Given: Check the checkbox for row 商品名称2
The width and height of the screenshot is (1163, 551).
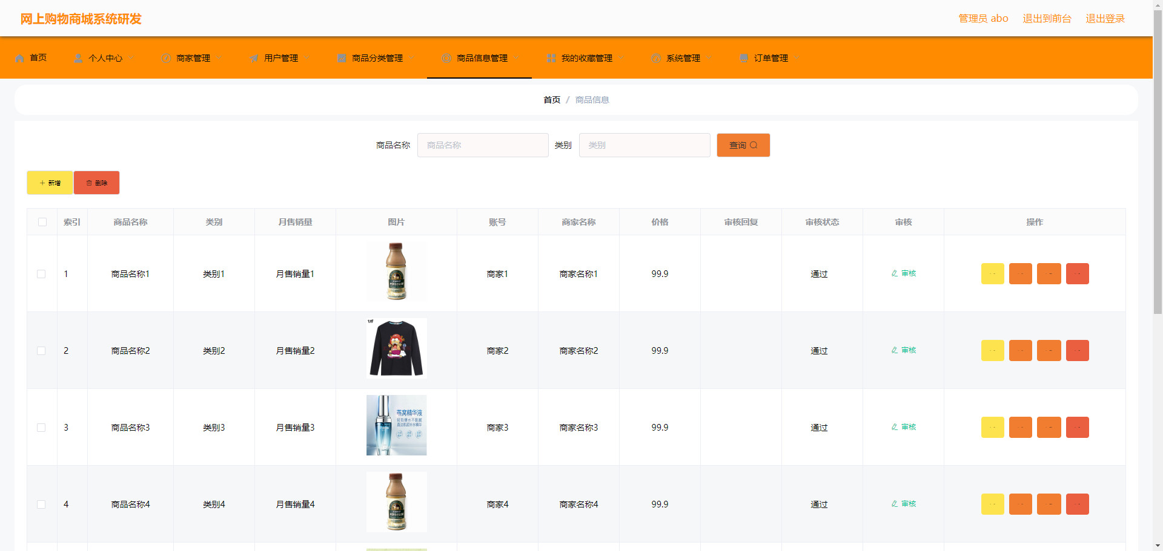Looking at the screenshot, I should coord(41,351).
